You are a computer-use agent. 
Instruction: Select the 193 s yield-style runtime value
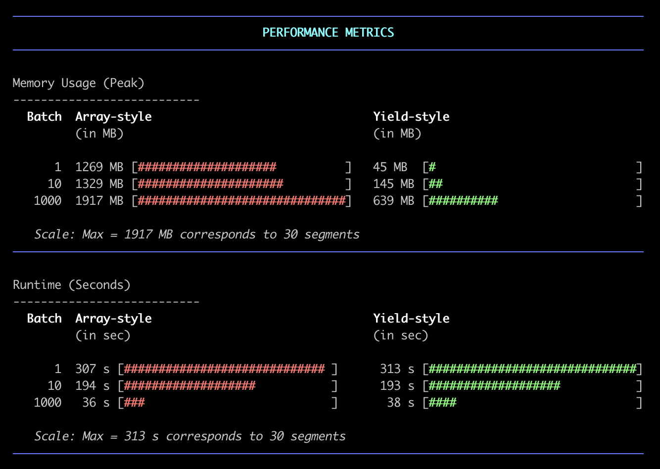[x=397, y=386]
